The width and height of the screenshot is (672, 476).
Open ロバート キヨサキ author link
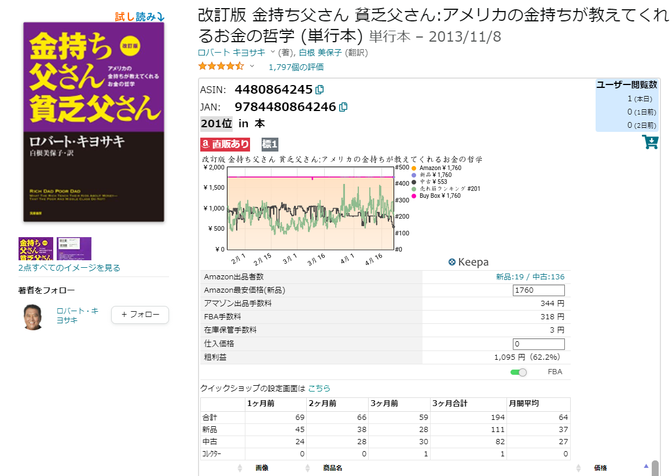232,53
